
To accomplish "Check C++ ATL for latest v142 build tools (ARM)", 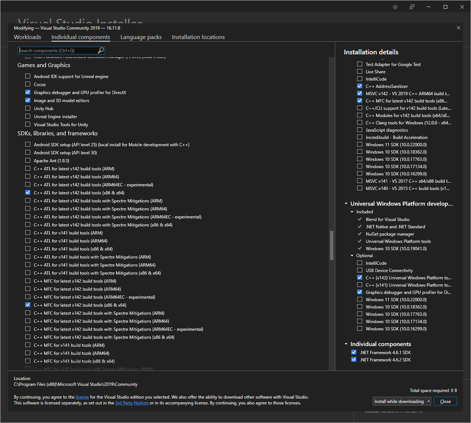I will (x=28, y=168).
